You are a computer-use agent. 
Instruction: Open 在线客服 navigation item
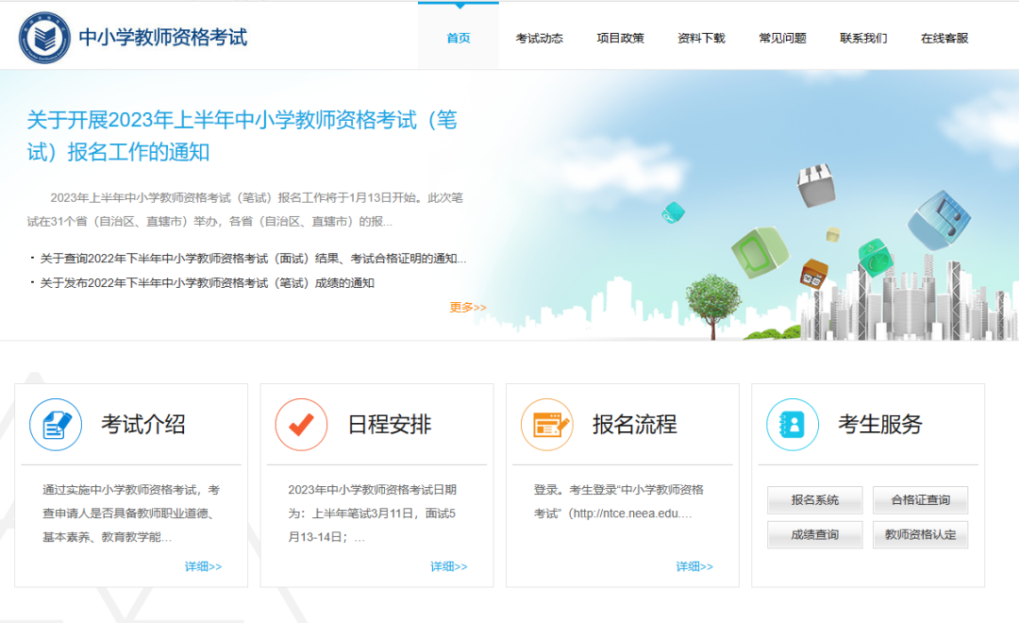(944, 39)
